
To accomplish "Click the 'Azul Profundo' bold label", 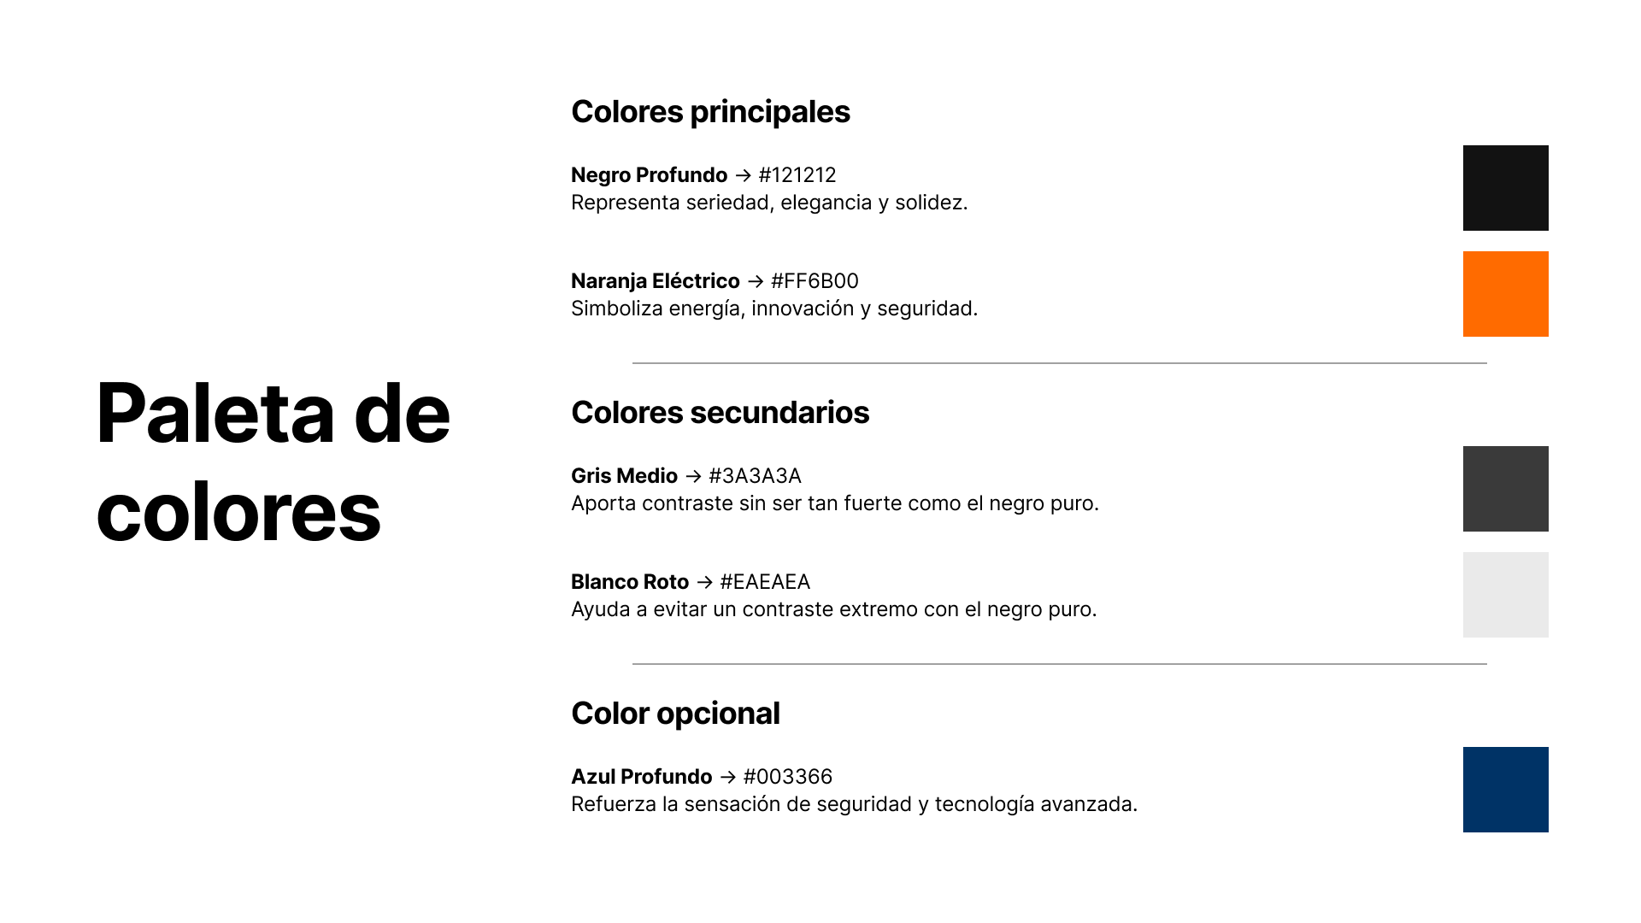I will point(641,777).
